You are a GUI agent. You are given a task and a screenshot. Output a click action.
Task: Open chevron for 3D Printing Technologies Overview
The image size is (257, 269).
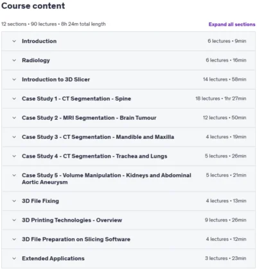point(14,220)
